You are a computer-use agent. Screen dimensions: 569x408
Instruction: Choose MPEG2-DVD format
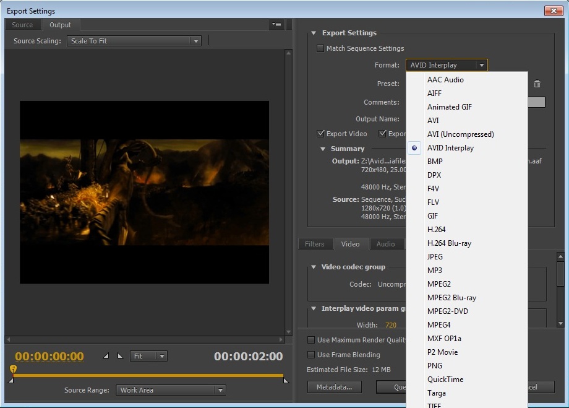click(x=467, y=311)
